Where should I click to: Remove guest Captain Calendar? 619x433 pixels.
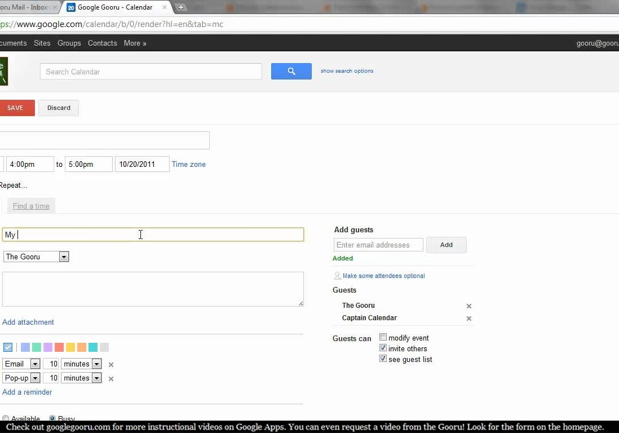pos(468,318)
